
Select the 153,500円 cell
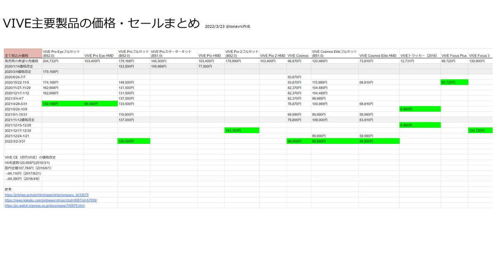pyautogui.click(x=134, y=66)
